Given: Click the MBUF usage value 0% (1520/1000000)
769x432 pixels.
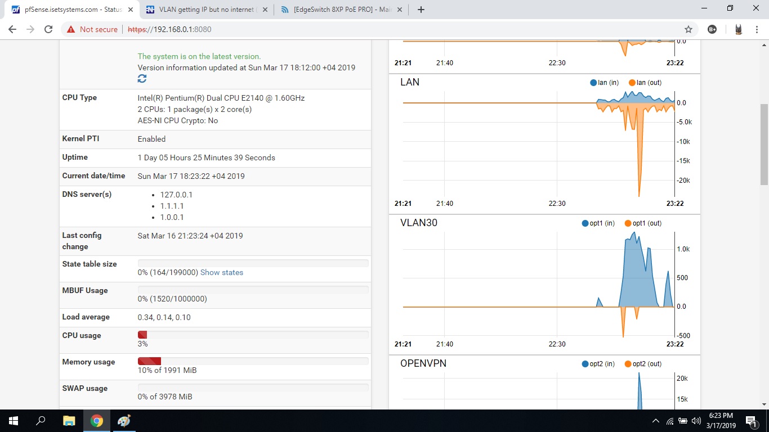Looking at the screenshot, I should click(172, 299).
